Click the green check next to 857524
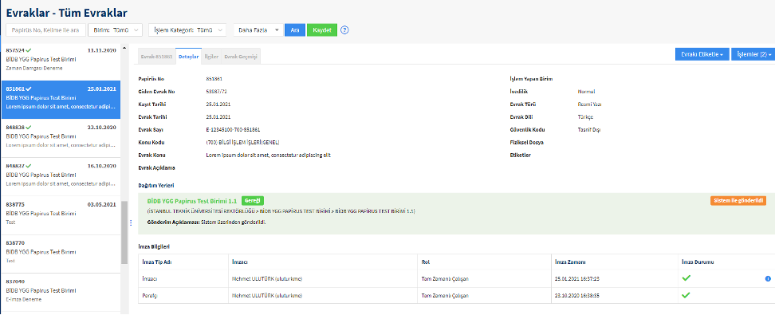This screenshot has width=775, height=315. [29, 50]
